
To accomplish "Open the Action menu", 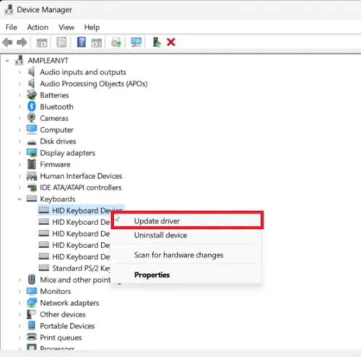I will click(x=38, y=27).
